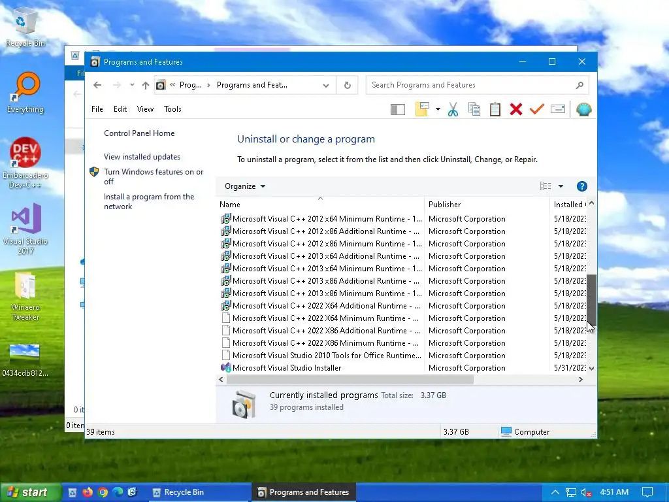Launch Chrome from the taskbar
Viewport: 669px width, 502px height.
(103, 492)
